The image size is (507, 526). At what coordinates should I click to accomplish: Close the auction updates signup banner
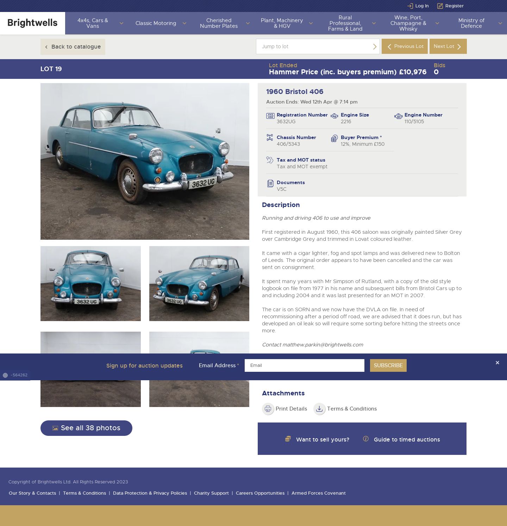point(497,363)
